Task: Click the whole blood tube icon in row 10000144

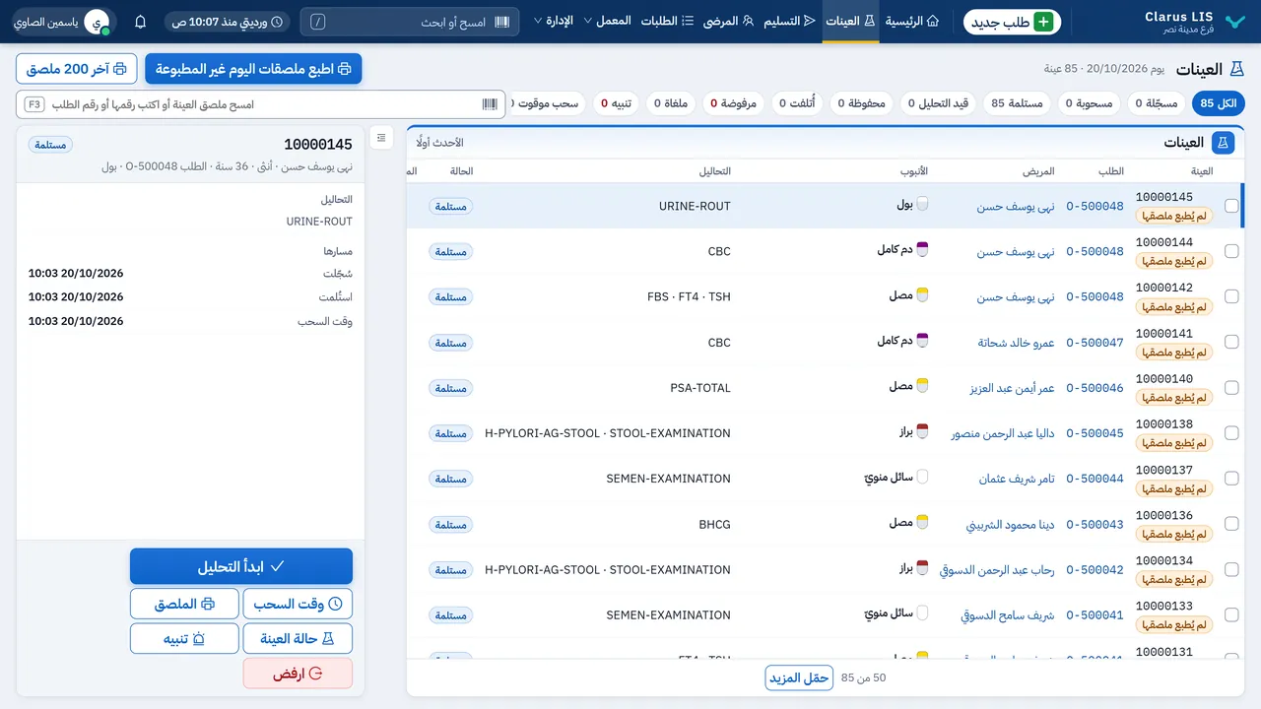Action: pos(923,250)
